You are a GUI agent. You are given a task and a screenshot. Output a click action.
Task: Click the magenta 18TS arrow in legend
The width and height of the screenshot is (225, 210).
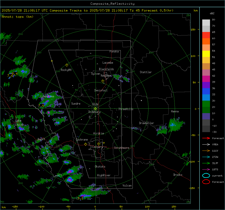(x=206, y=170)
